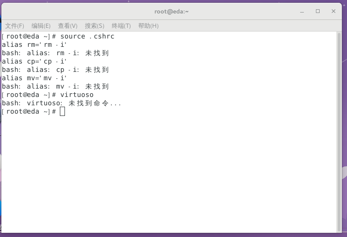Open the 帮助(H) menu
Viewport: 347px width, 237px height.
[148, 26]
